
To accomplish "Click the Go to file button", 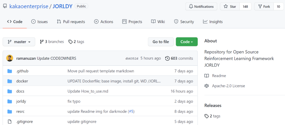I will (161, 42).
